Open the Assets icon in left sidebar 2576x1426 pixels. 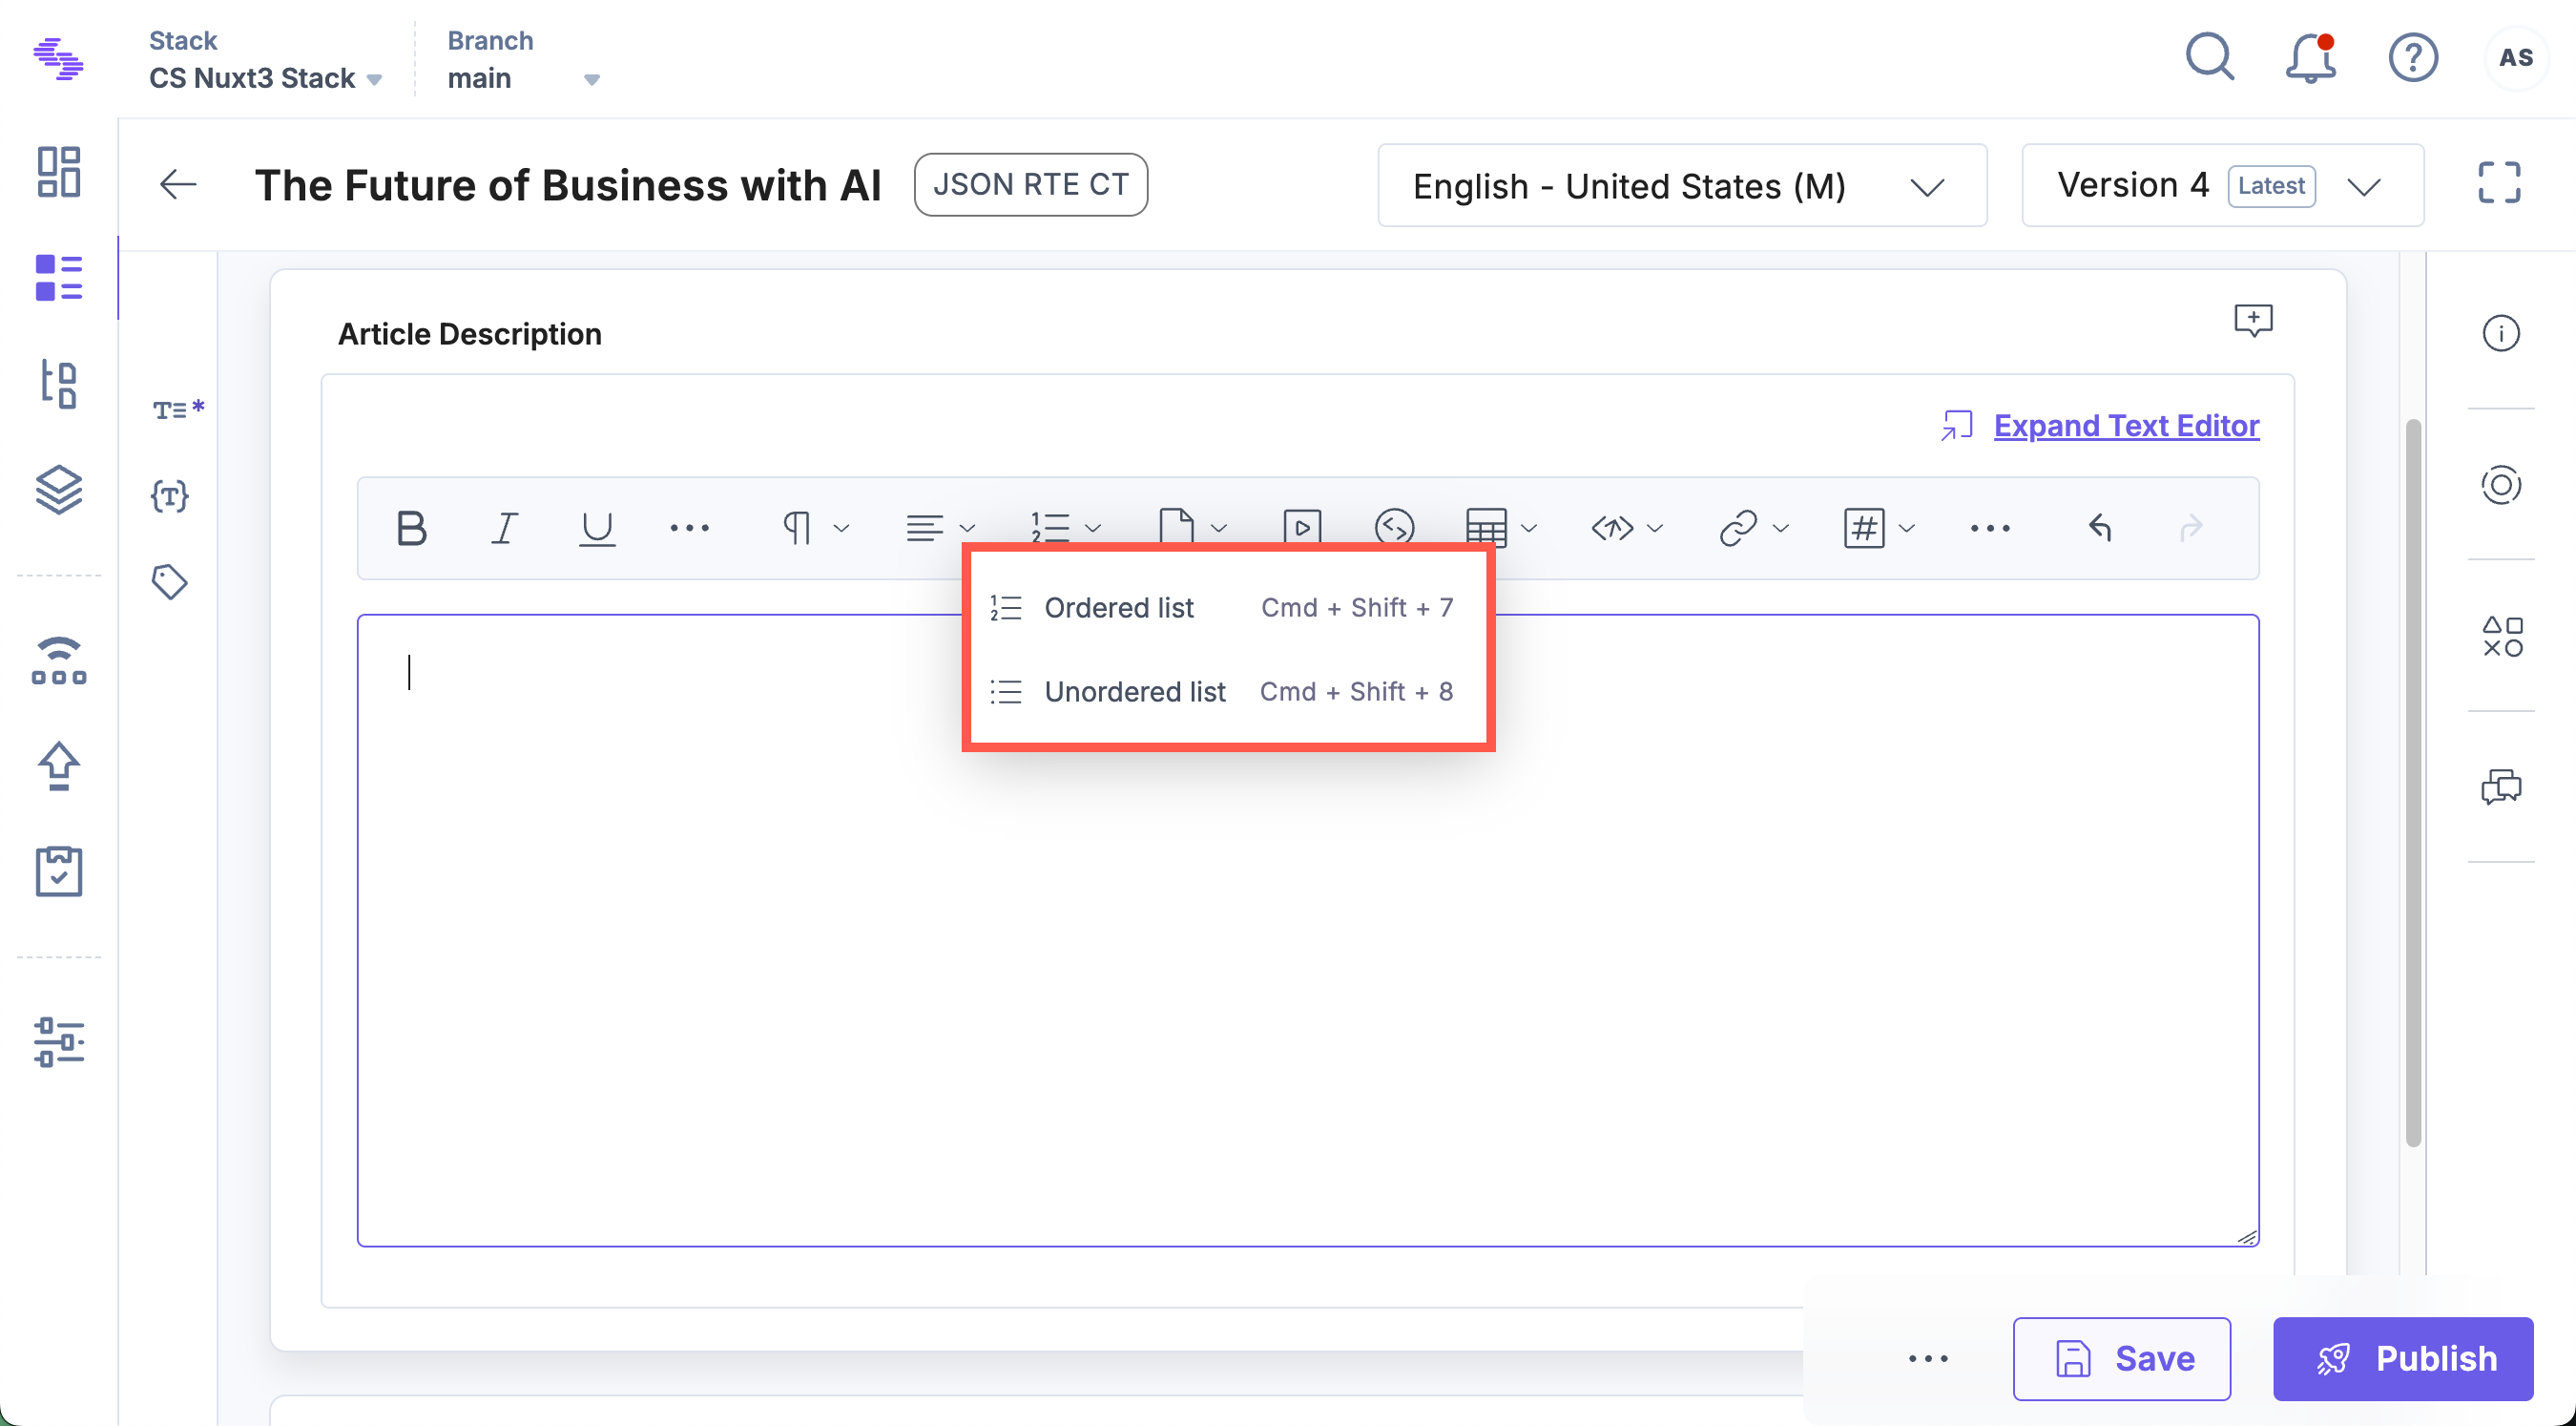58,490
